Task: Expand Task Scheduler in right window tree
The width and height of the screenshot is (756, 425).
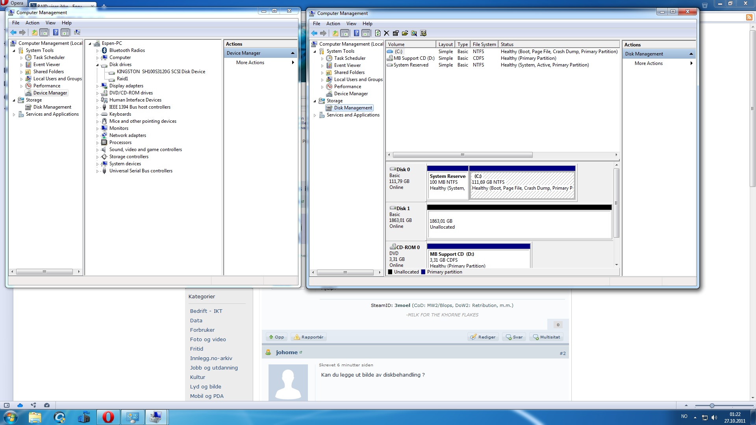Action: click(322, 59)
